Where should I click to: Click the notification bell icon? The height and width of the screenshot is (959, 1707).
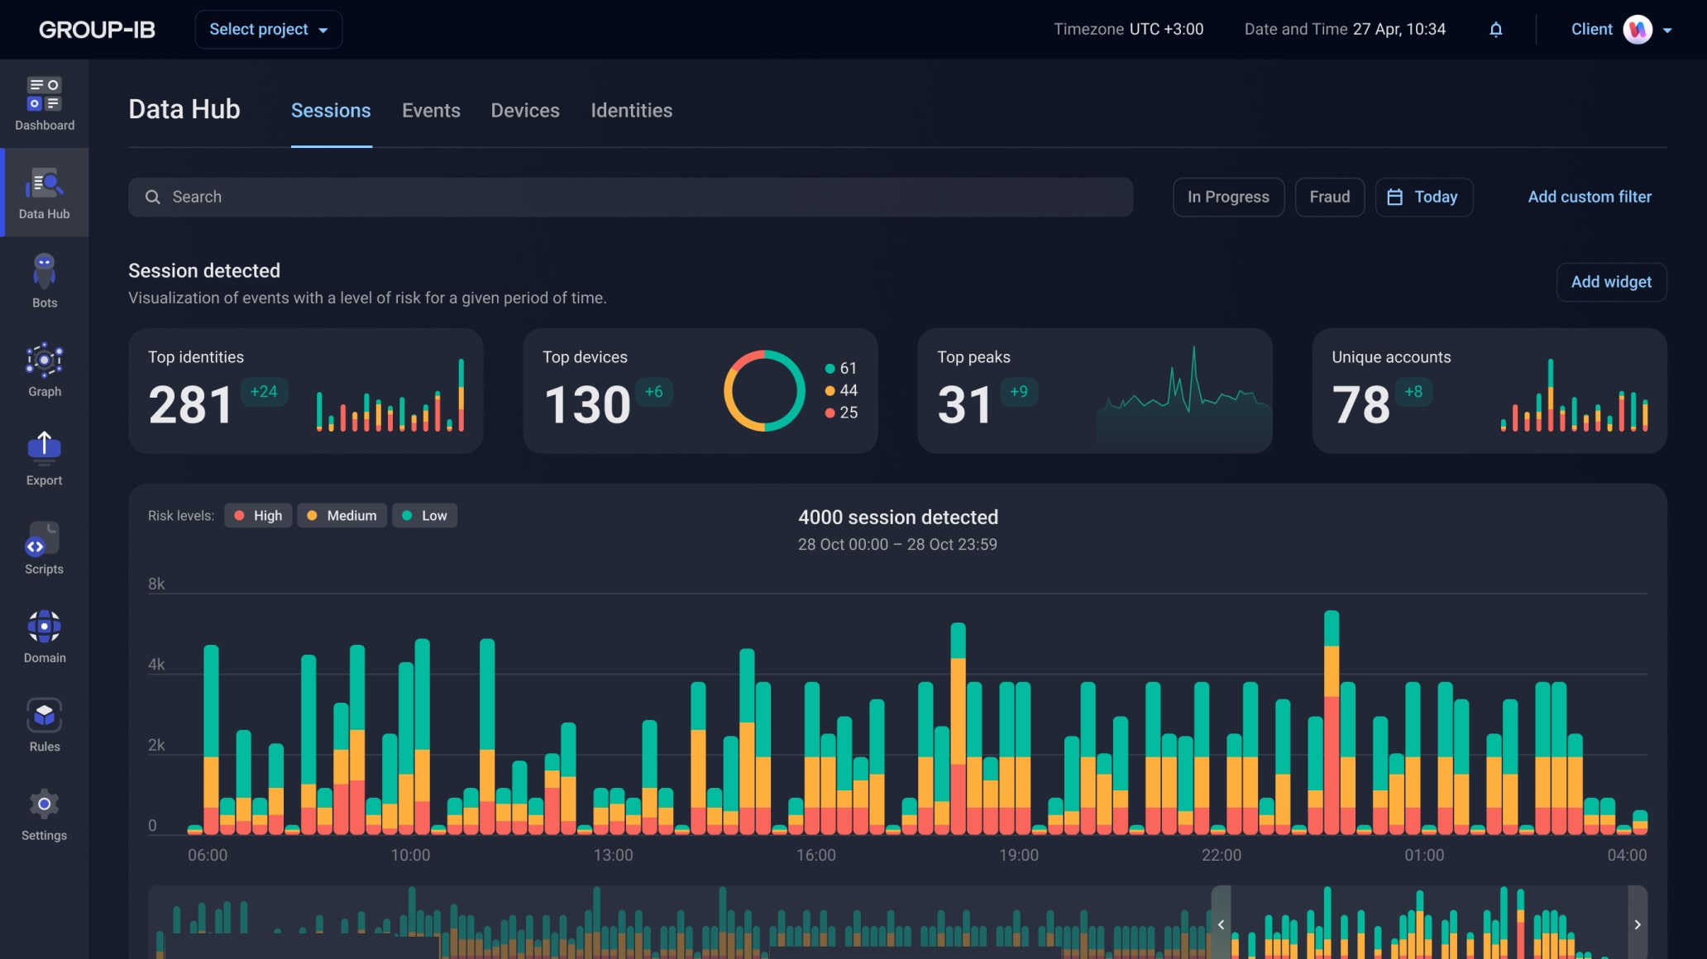click(1495, 30)
